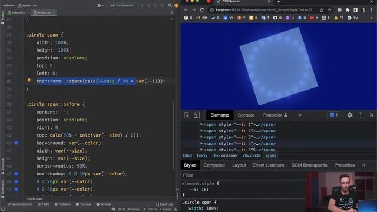
Task: Bookmark the page with the star icon
Action: pos(330,10)
